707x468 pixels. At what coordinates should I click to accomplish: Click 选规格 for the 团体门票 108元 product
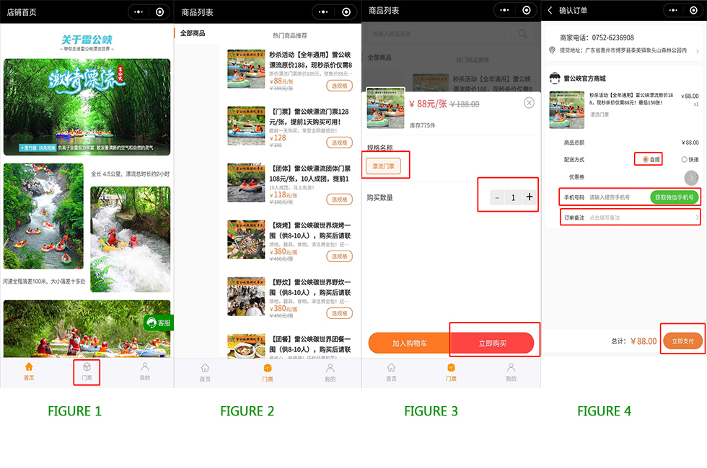point(339,199)
